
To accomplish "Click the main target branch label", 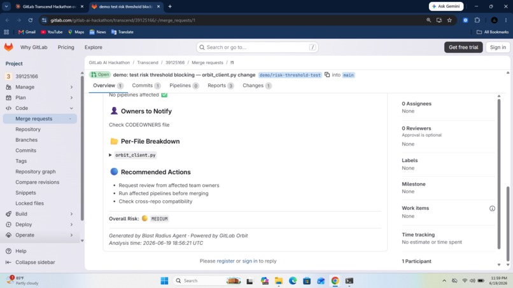I will click(348, 75).
